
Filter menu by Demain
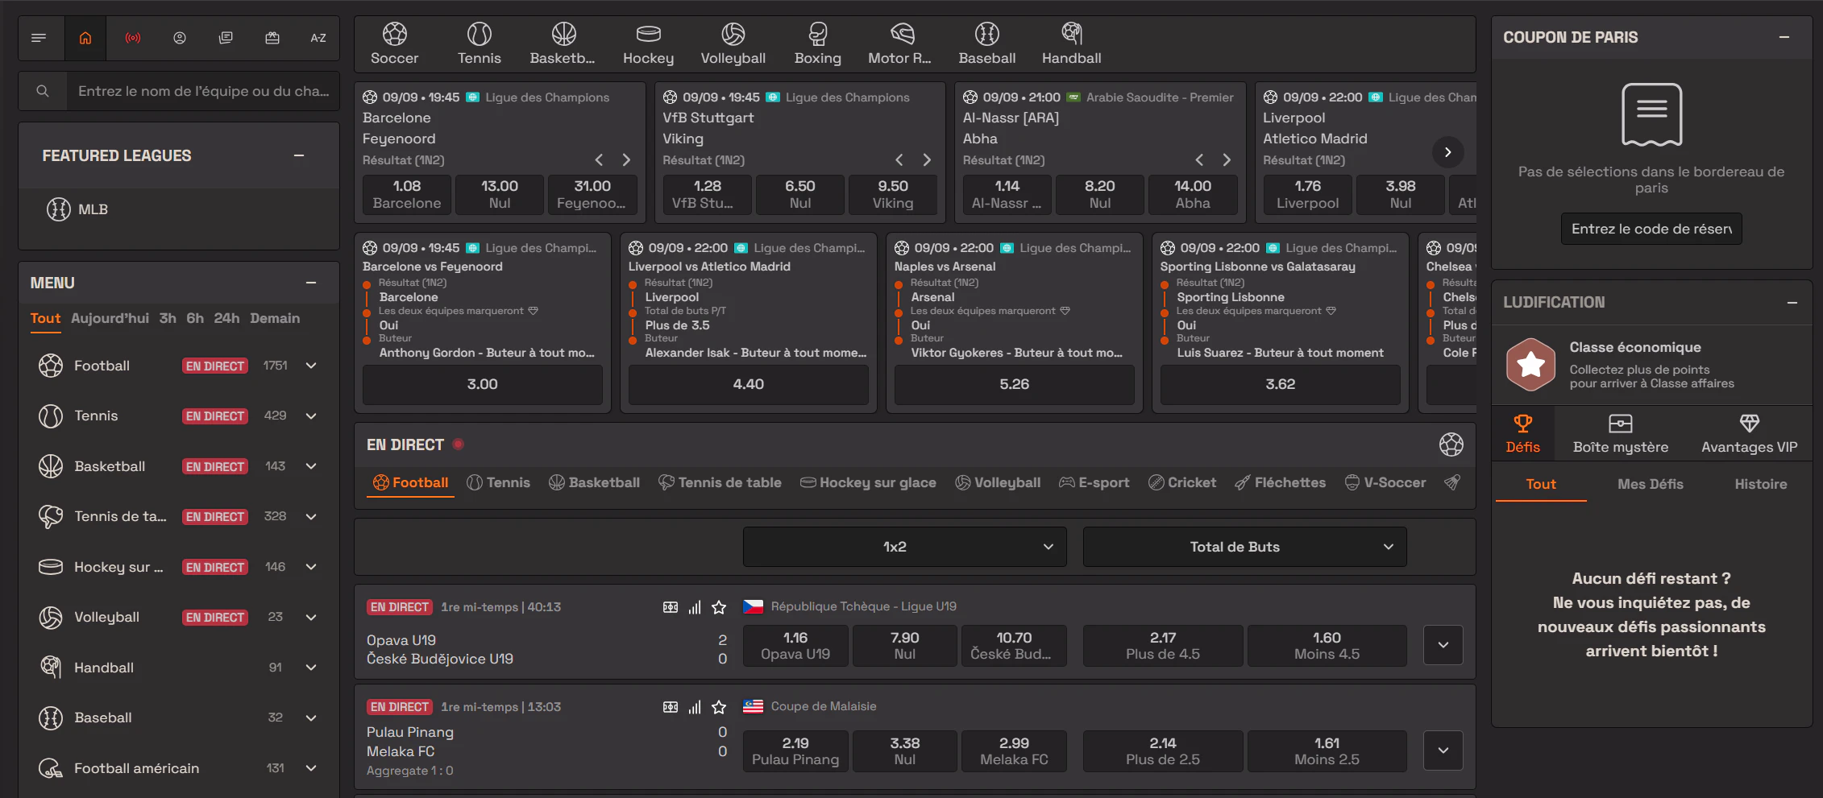coord(275,318)
